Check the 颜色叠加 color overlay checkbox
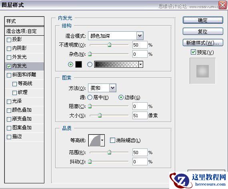The height and width of the screenshot is (189, 228). [9, 110]
